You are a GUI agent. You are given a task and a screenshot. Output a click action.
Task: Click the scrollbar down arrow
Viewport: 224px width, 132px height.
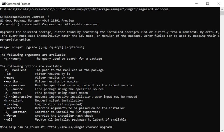click(x=222, y=130)
